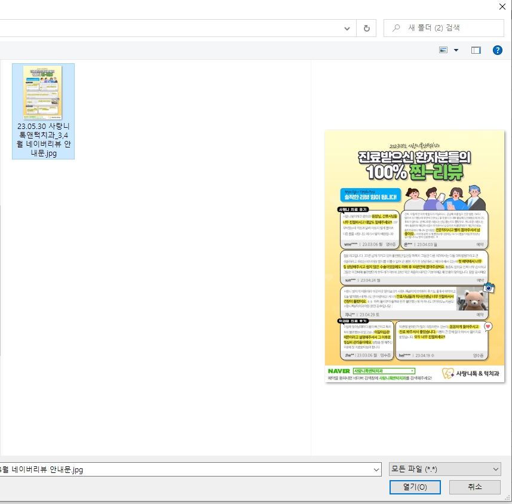Click the large preview image of the review poster
This screenshot has height=504, width=512.
coord(414,257)
